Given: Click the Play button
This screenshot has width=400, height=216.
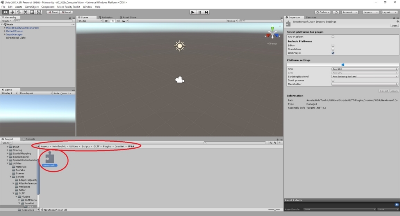Looking at the screenshot, I should coord(193,12).
